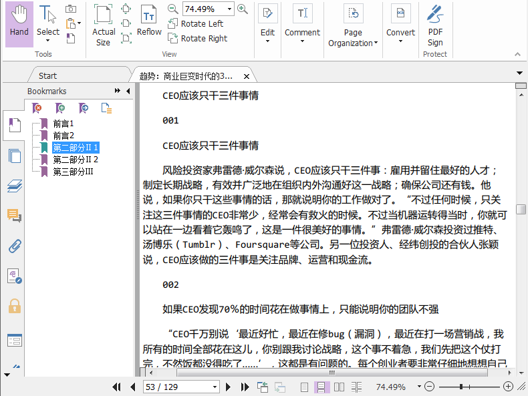Open the Page Organization dropdown
Image resolution: width=528 pixels, height=396 pixels.
pos(353,25)
